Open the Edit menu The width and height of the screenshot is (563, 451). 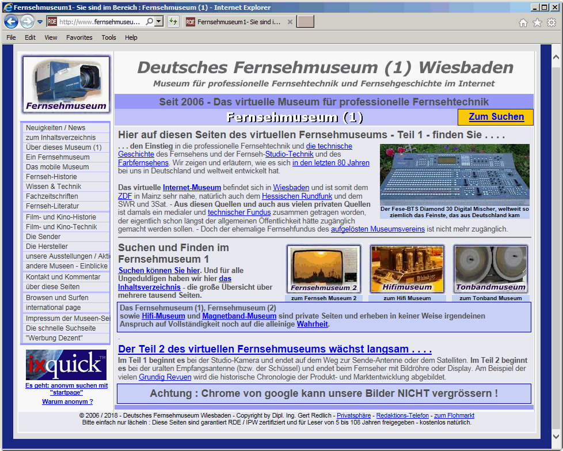click(30, 37)
